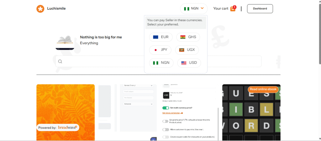Click the European Union flag icon
This screenshot has height=141, width=321.
pyautogui.click(x=155, y=37)
